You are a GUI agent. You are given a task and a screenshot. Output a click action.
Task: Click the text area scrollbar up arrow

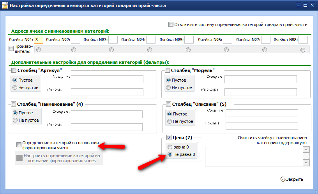point(306,150)
